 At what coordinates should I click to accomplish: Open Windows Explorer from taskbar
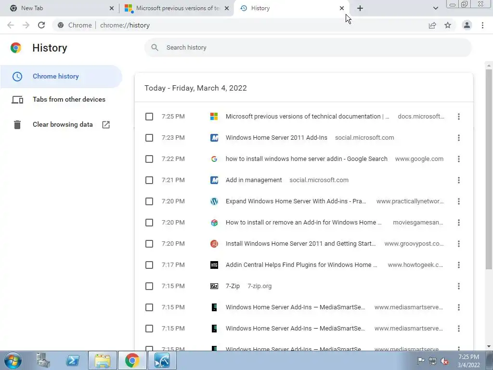pyautogui.click(x=103, y=360)
